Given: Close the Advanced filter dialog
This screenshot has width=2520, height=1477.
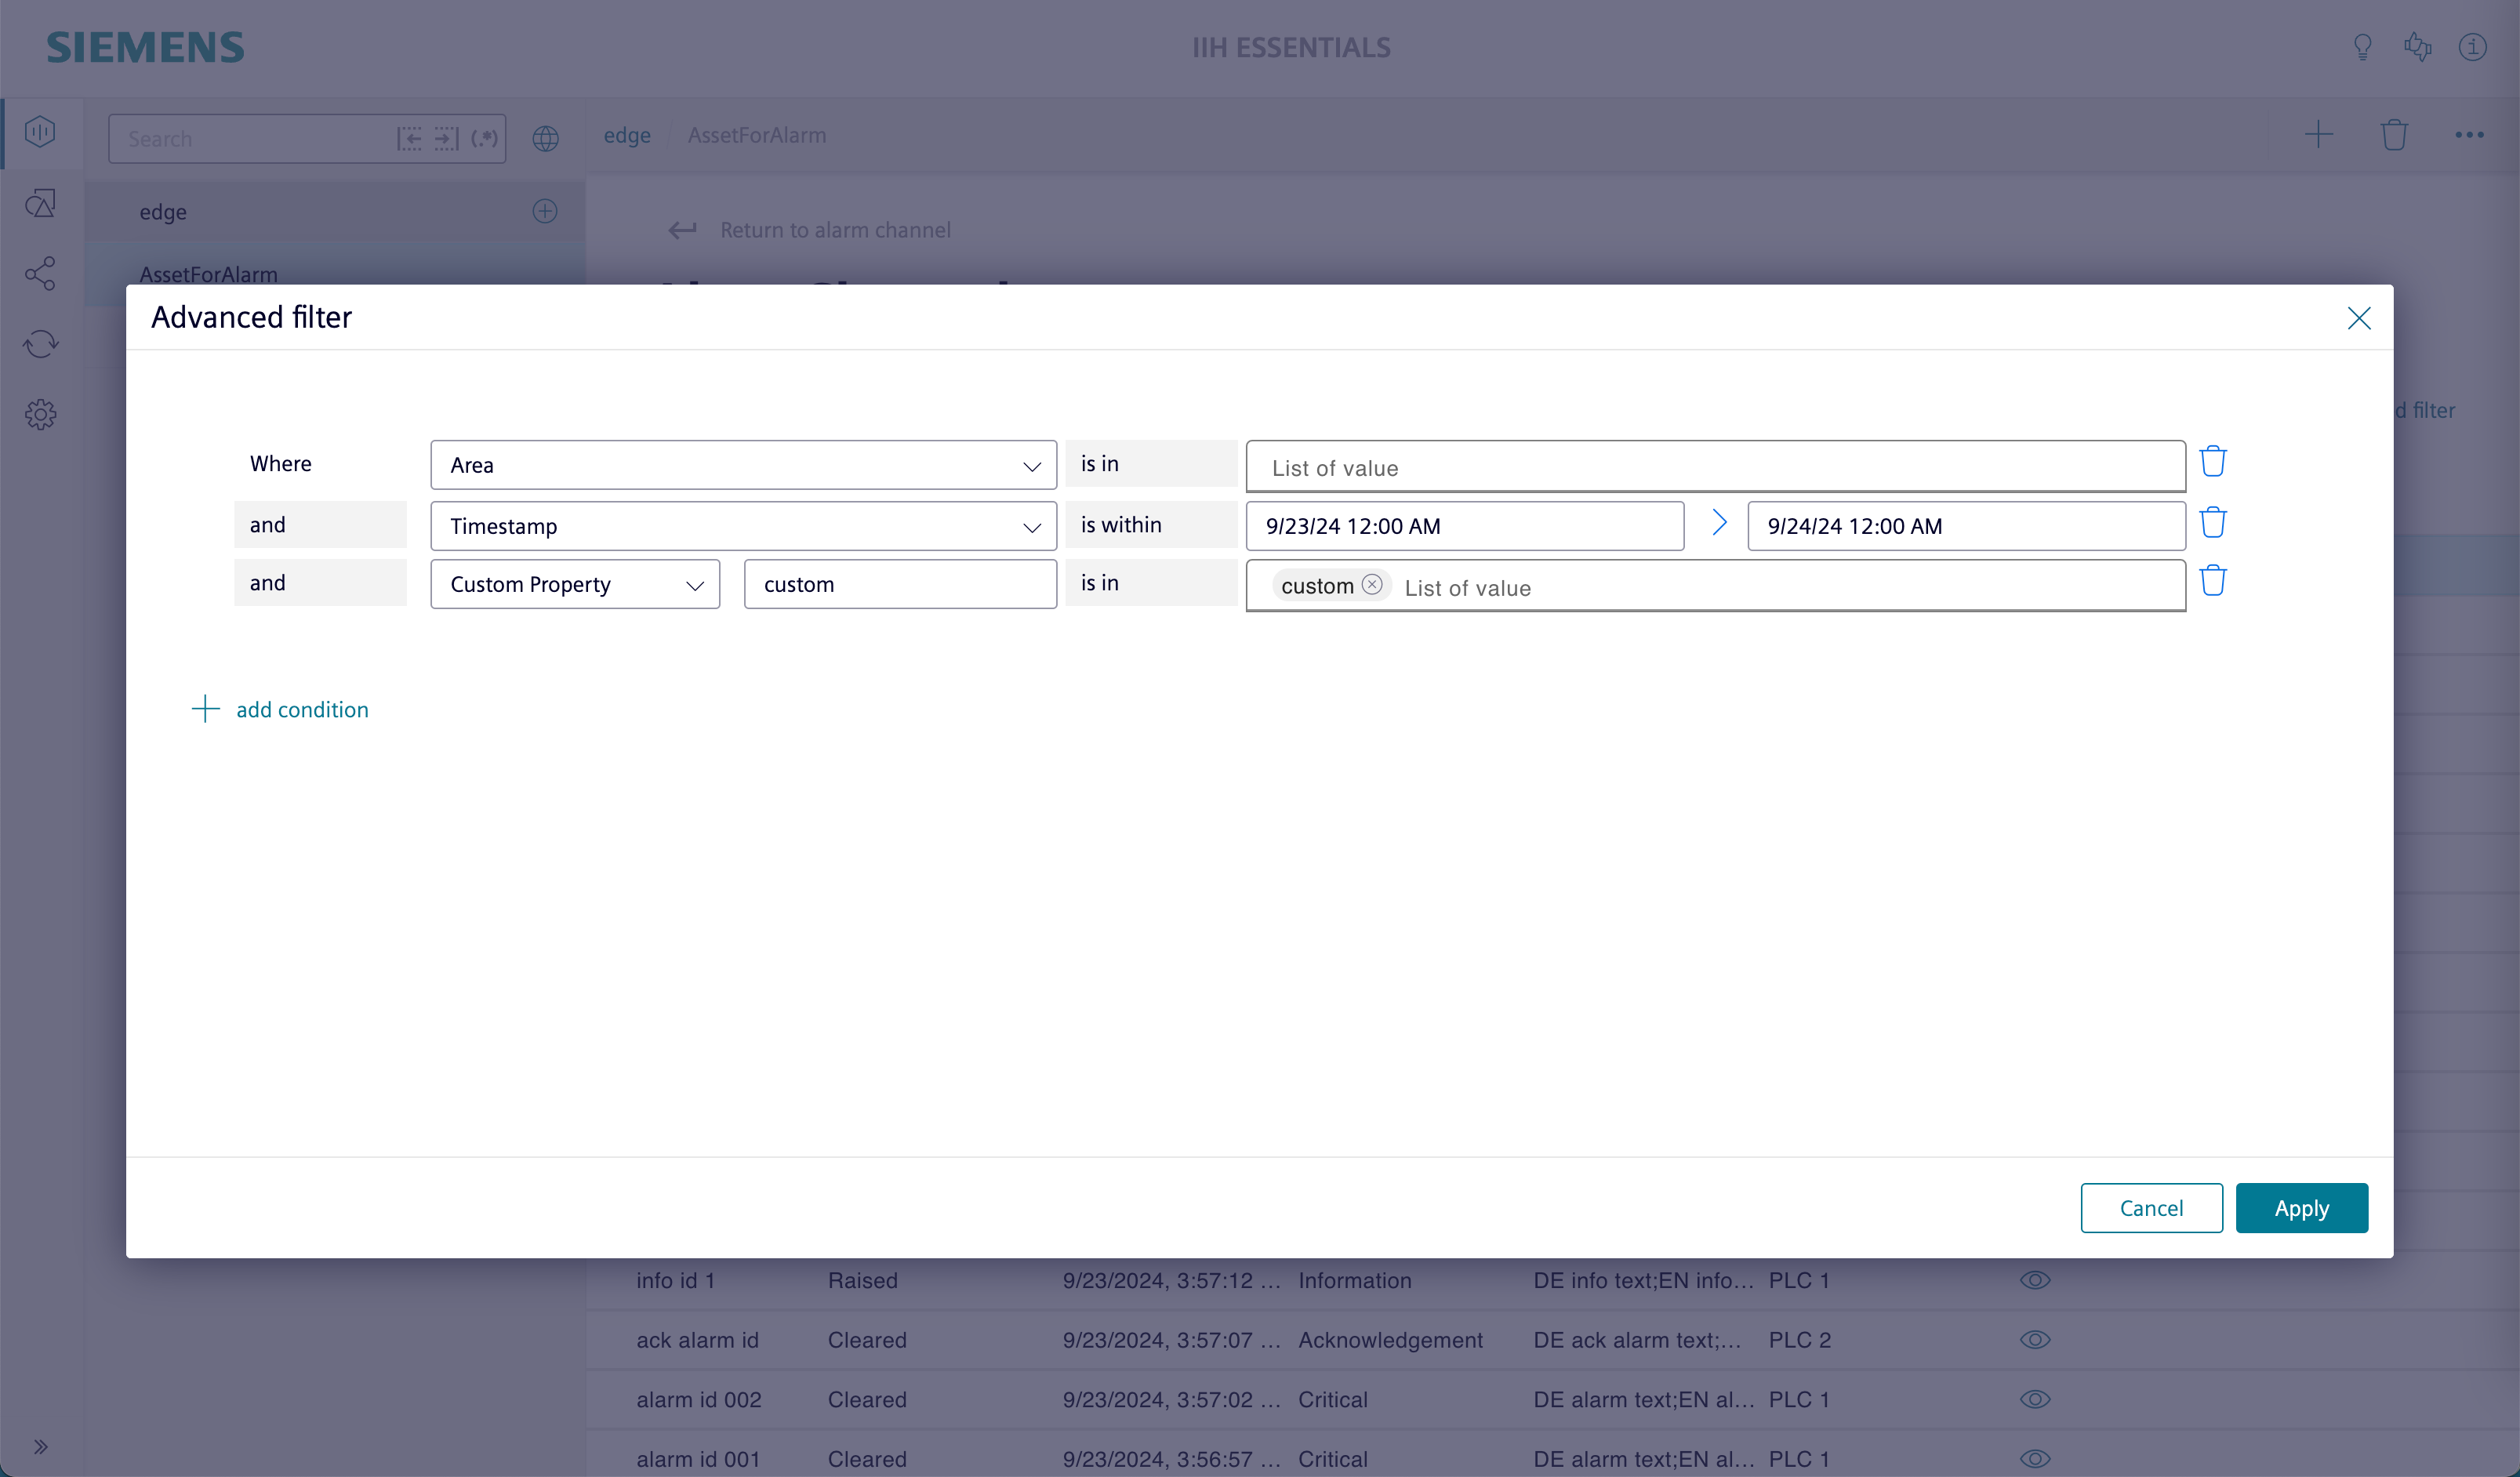Looking at the screenshot, I should pos(2358,318).
